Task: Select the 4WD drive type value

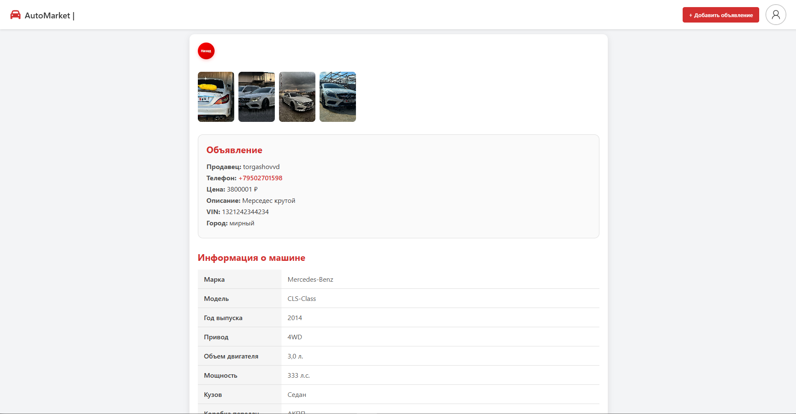Action: pyautogui.click(x=294, y=337)
